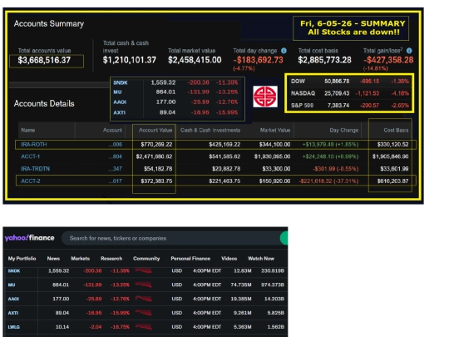Click the Yahoo Finance logo
This screenshot has height=337, width=449.
[x=29, y=238]
